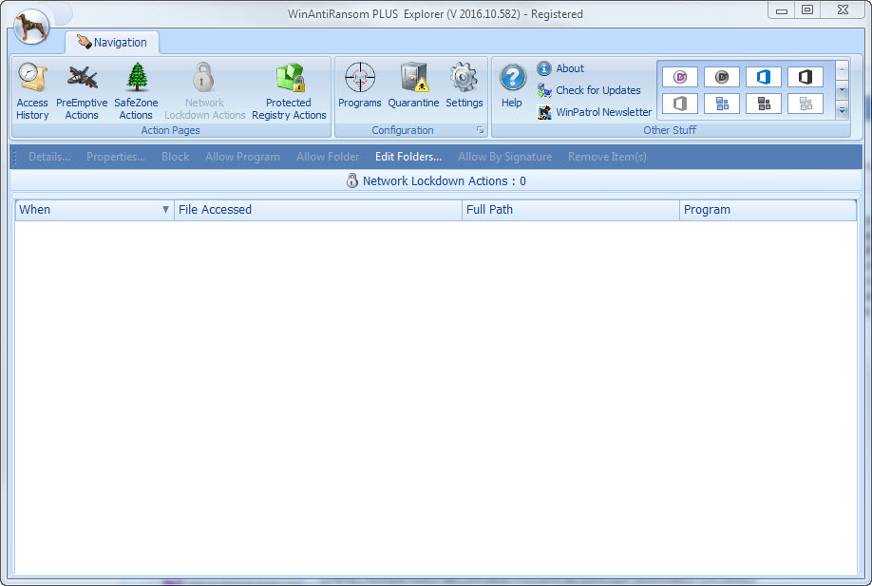Switch to the Navigation ribbon tab
Viewport: 872px width, 586px height.
pyautogui.click(x=112, y=42)
